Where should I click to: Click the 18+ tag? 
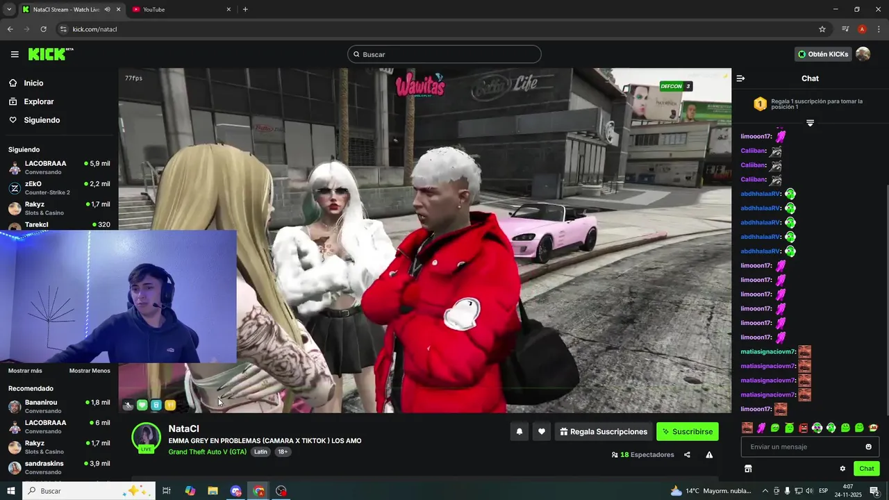coord(283,451)
